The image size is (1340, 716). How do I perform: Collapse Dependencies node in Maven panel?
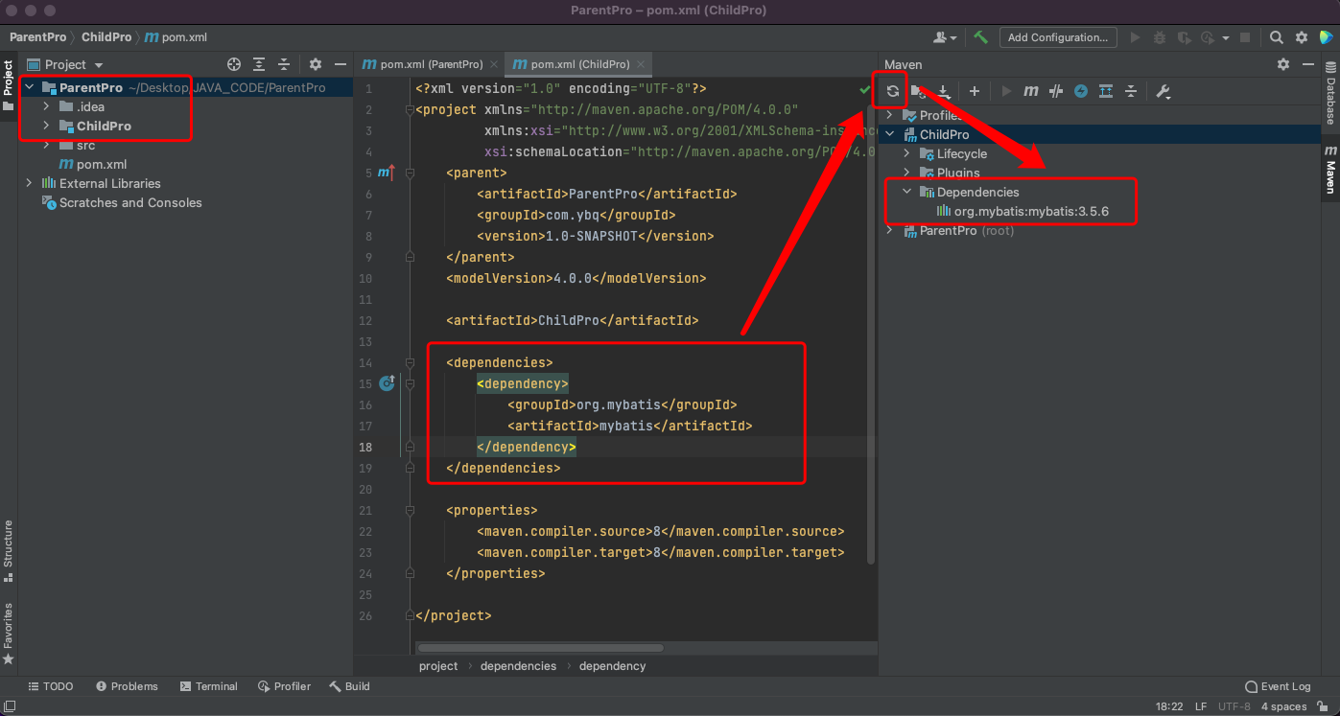(x=906, y=192)
